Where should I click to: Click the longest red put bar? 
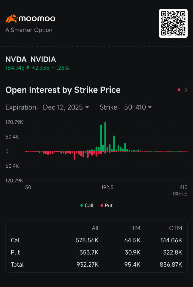coord(75,155)
